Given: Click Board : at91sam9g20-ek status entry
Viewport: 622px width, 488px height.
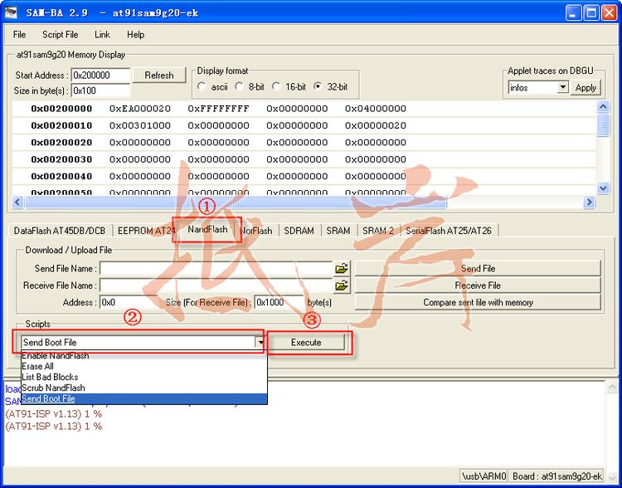Looking at the screenshot, I should click(x=557, y=476).
